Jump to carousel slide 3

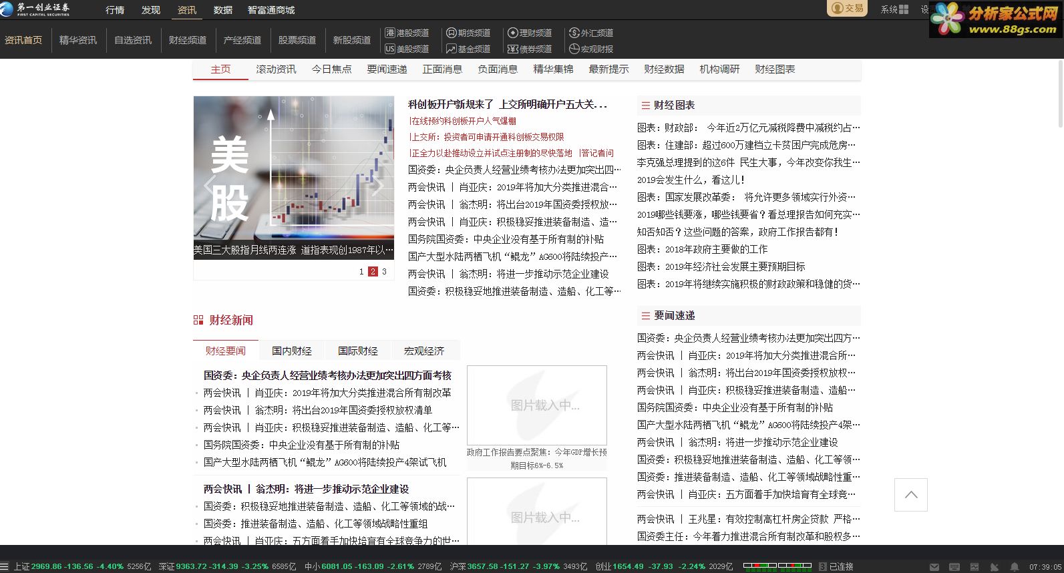coord(384,272)
